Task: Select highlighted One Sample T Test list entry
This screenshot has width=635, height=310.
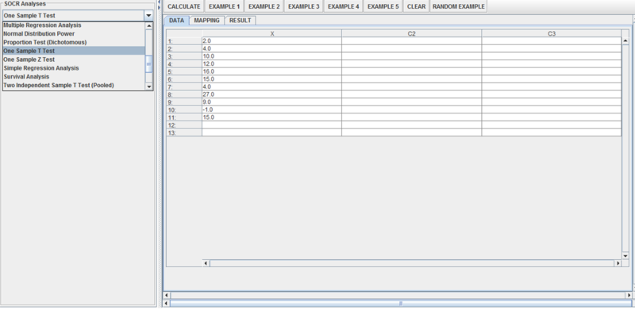Action: pos(74,51)
